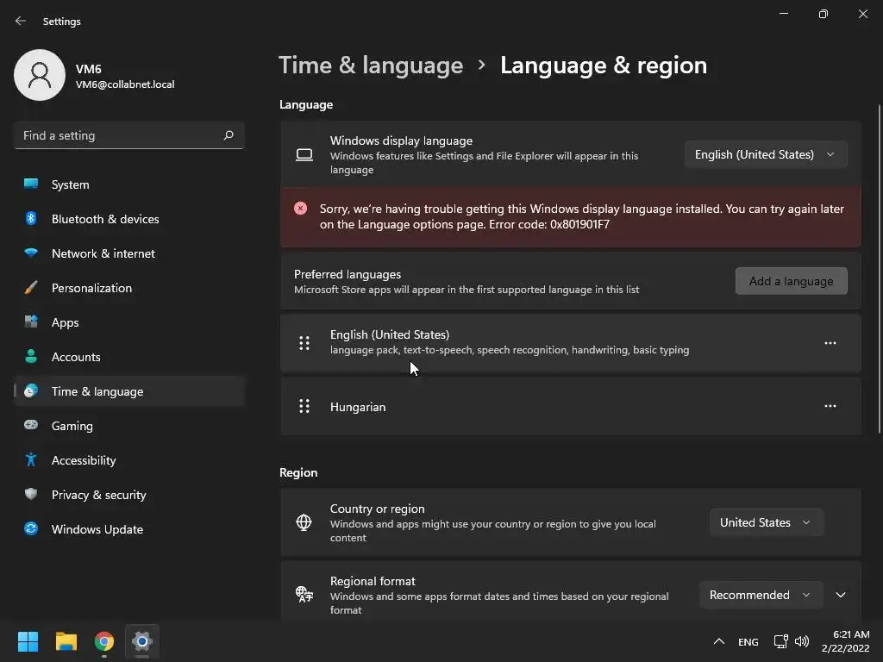Open the Windows Start menu

click(28, 641)
